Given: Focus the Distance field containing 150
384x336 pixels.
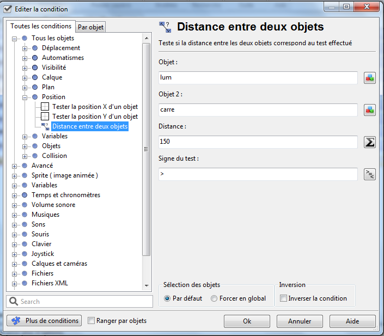Looking at the screenshot, I should pos(258,142).
